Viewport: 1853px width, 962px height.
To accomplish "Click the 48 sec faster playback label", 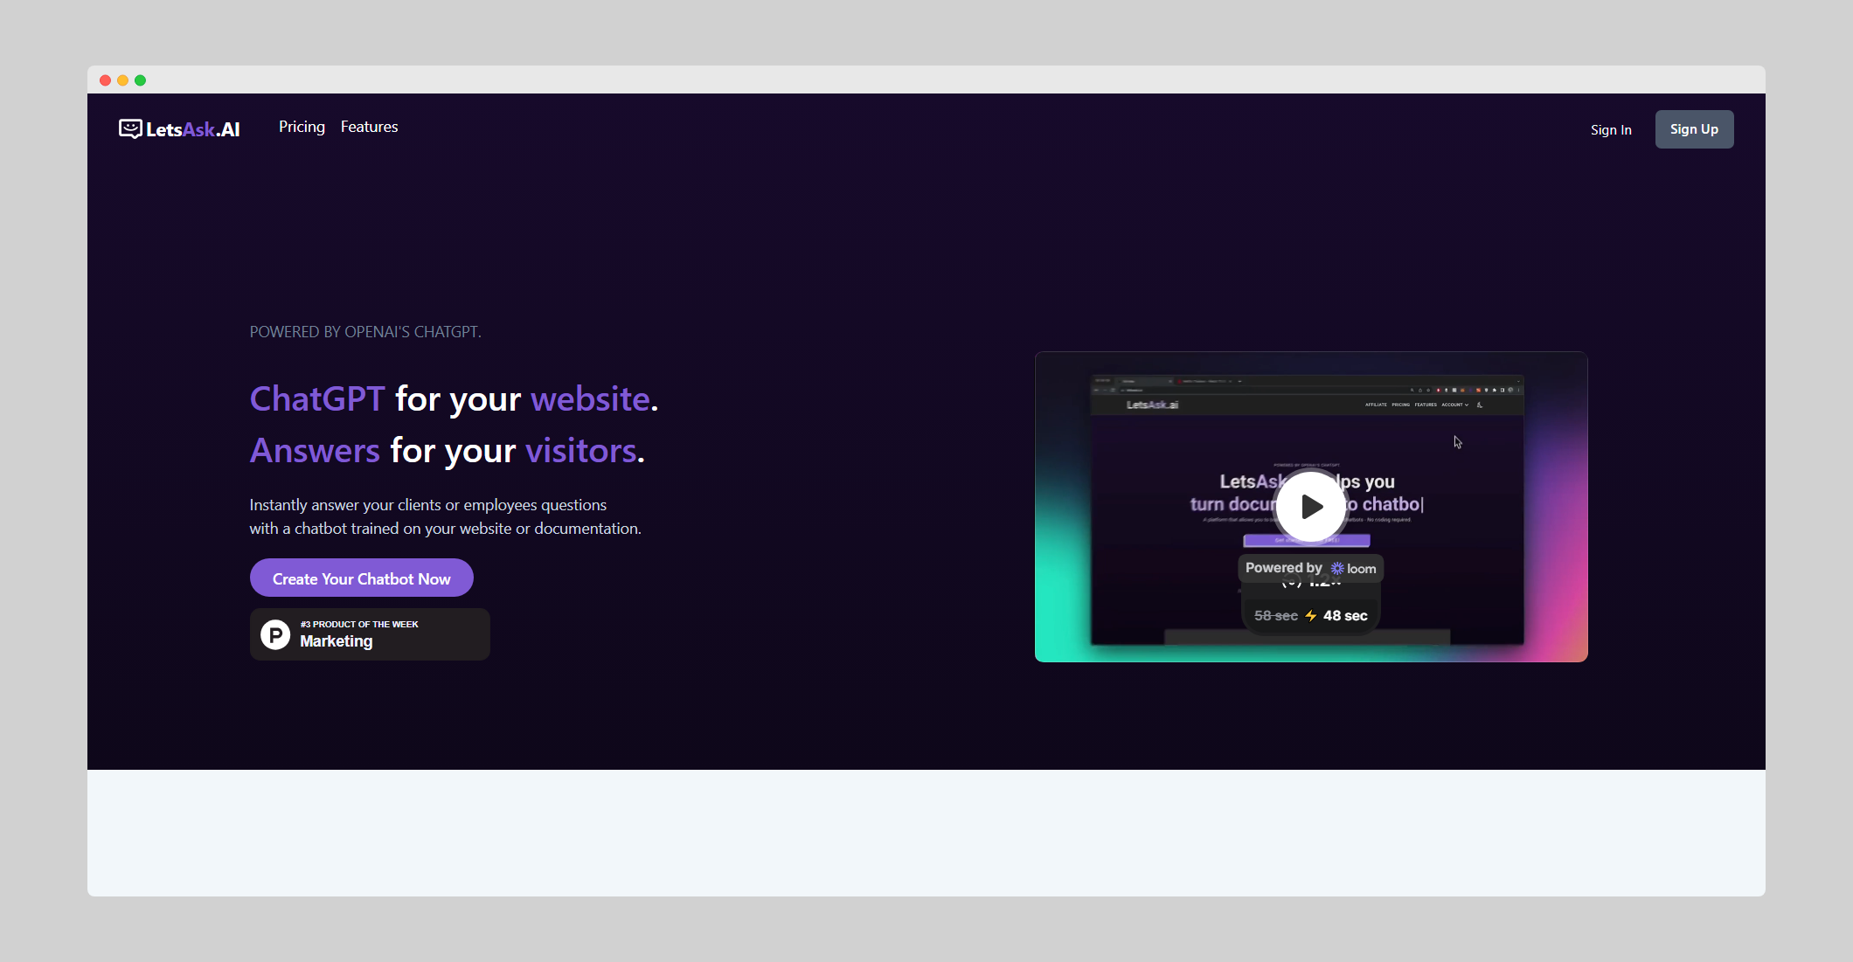I will point(1345,616).
